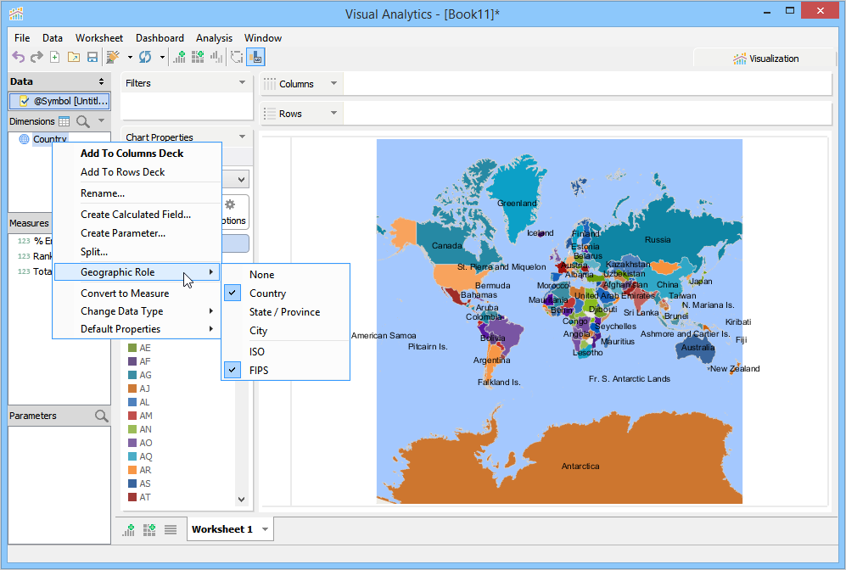Viewport: 846px width, 570px height.
Task: Open the File menu
Action: click(22, 38)
